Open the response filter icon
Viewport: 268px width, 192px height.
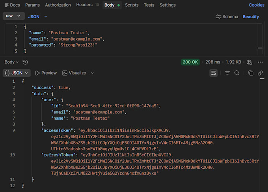pos(227,73)
